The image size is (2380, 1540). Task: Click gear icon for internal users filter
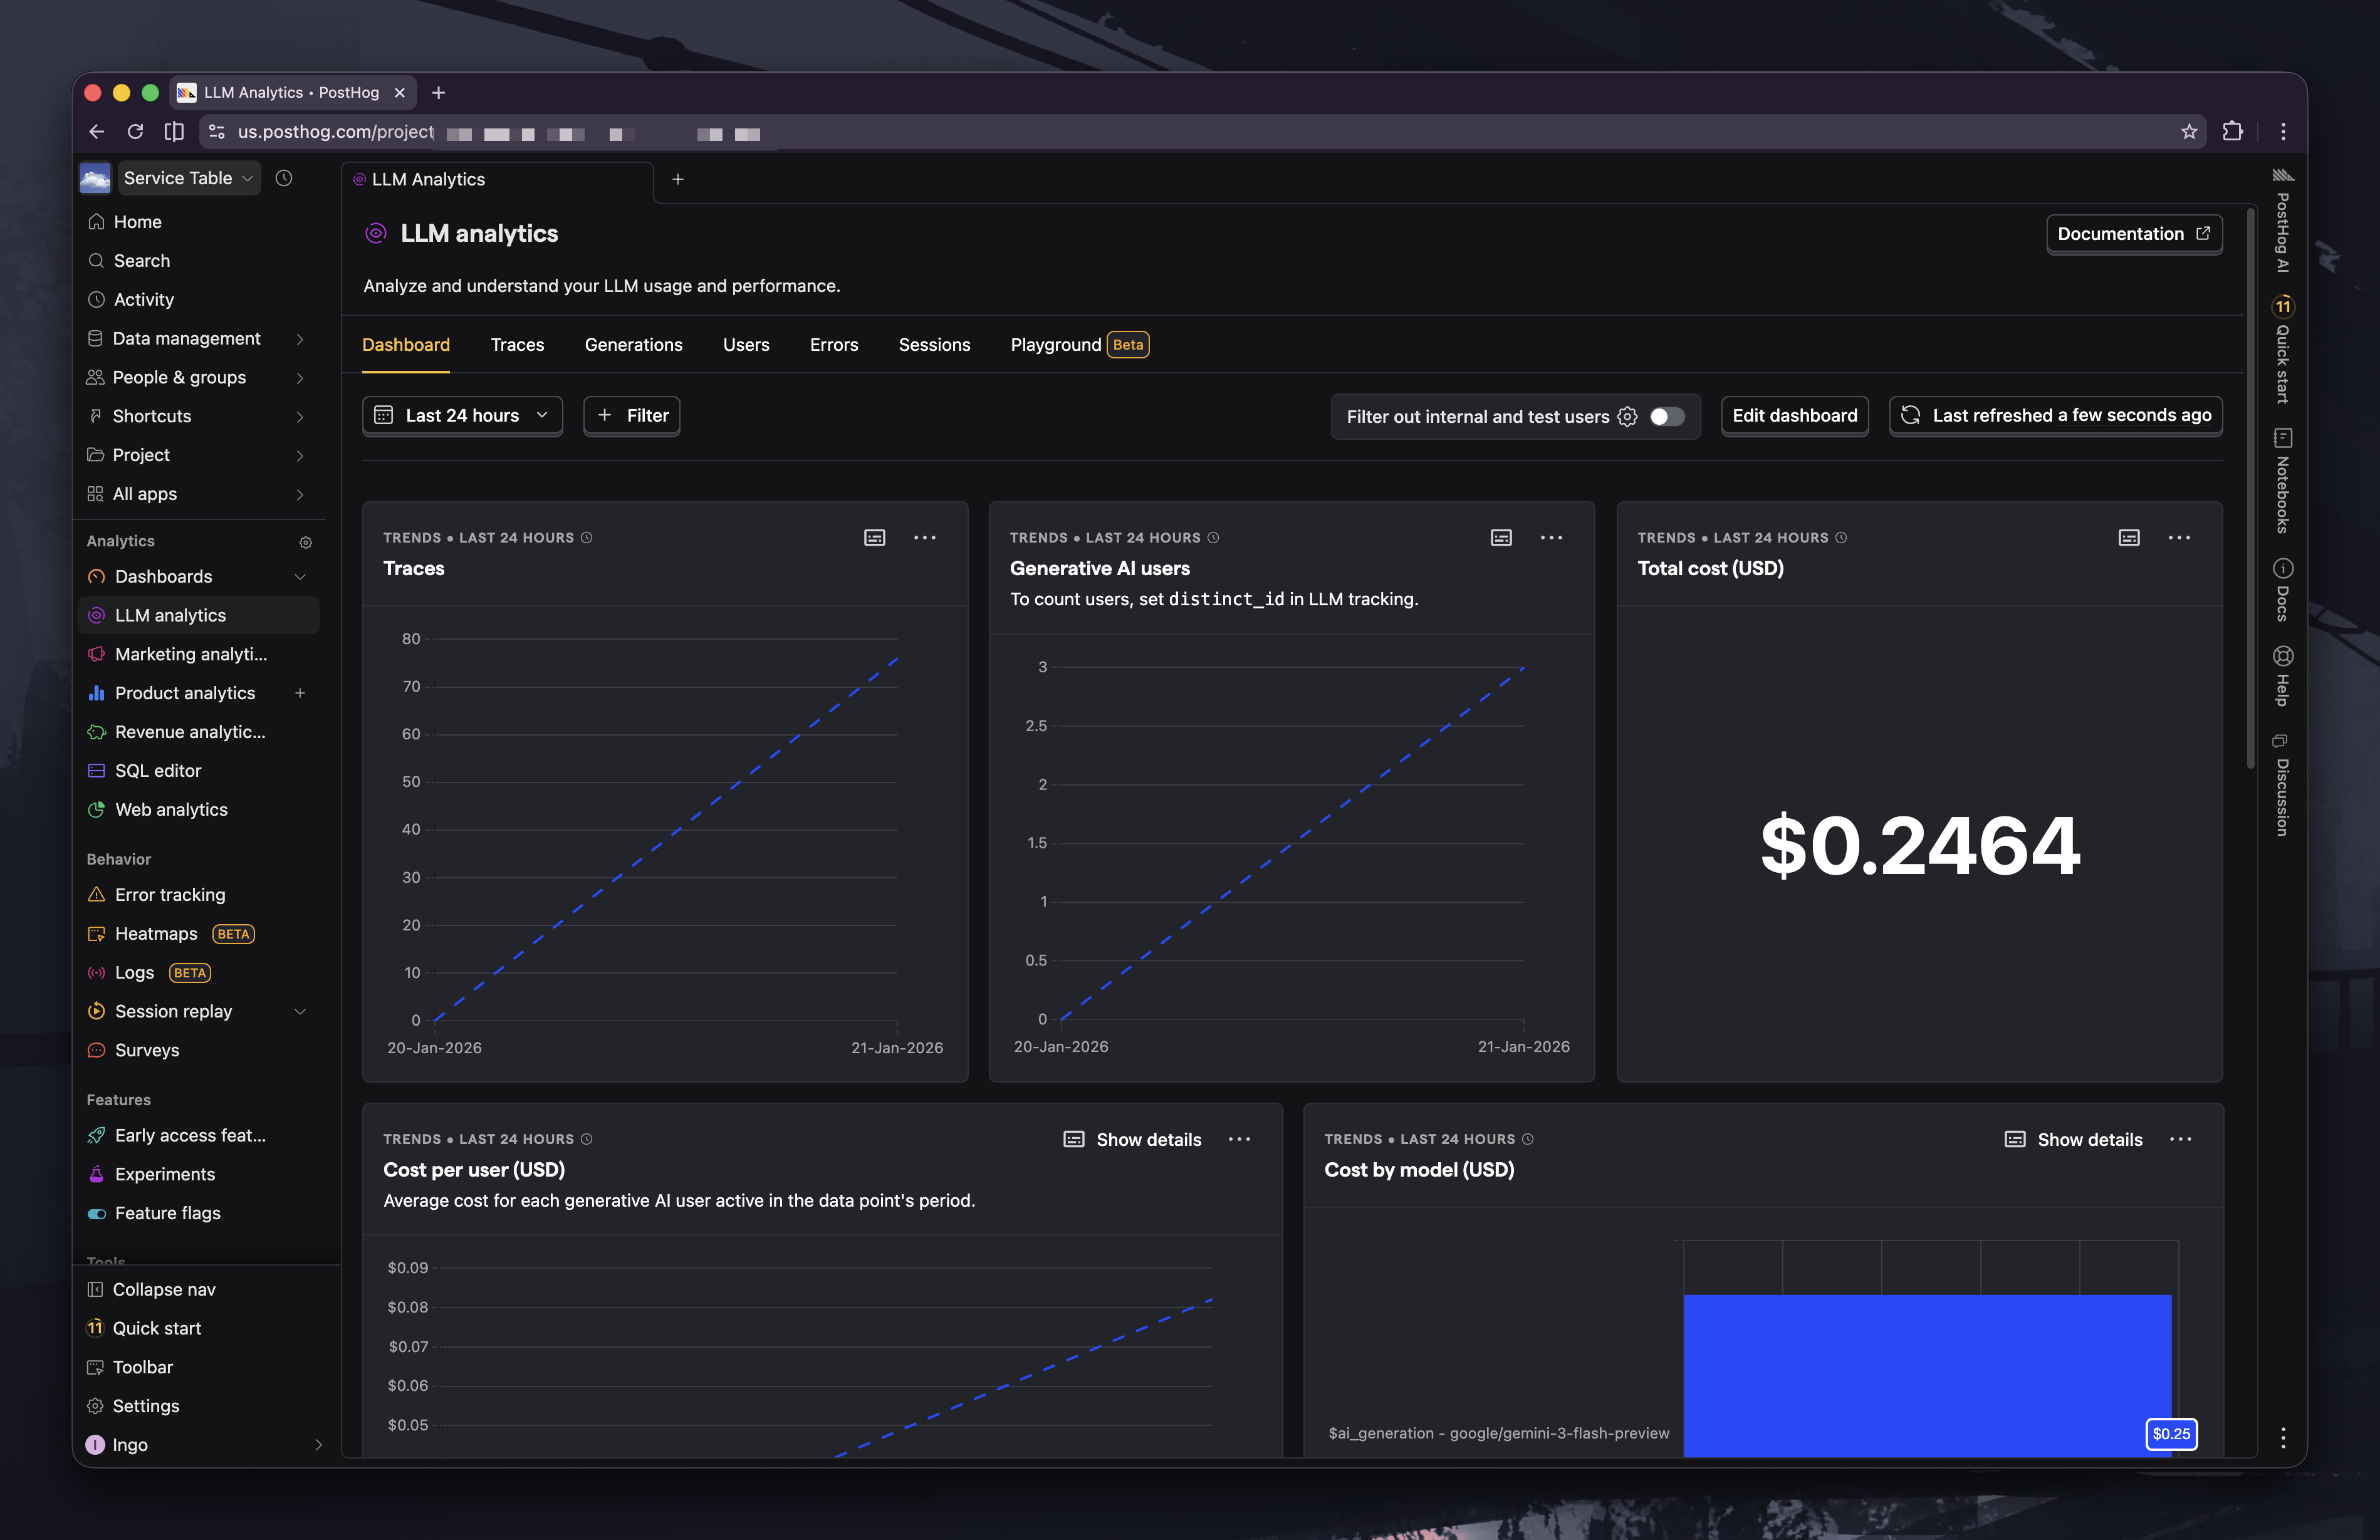pyautogui.click(x=1627, y=416)
